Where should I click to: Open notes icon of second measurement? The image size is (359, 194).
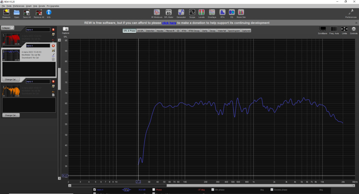click(53, 59)
